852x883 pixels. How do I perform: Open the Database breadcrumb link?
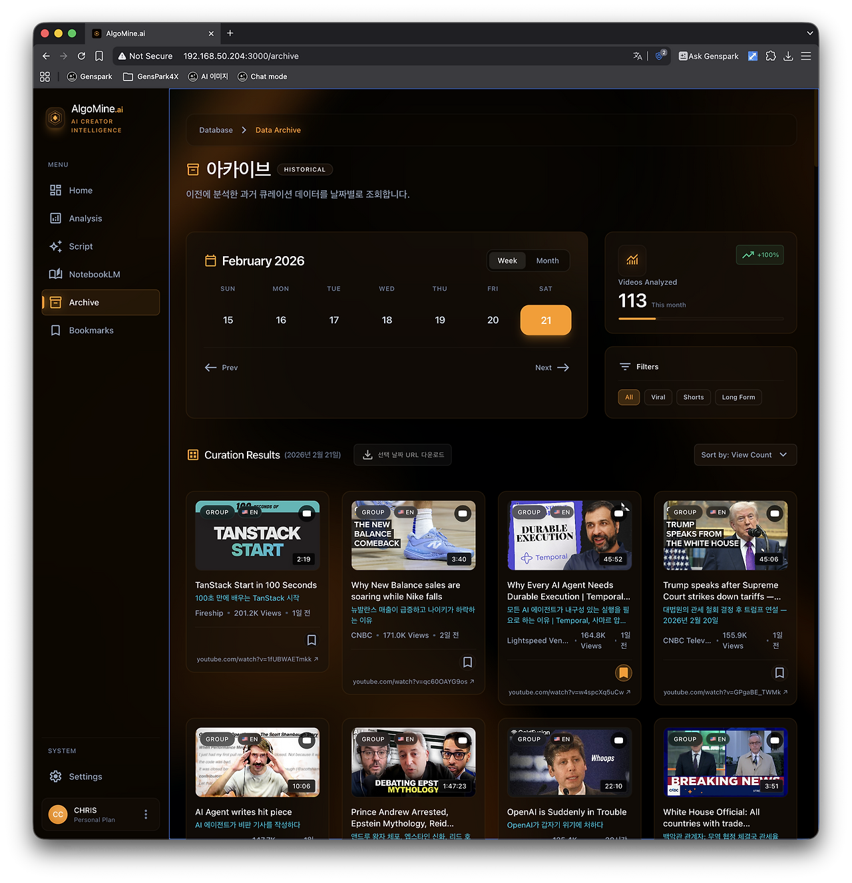point(216,130)
